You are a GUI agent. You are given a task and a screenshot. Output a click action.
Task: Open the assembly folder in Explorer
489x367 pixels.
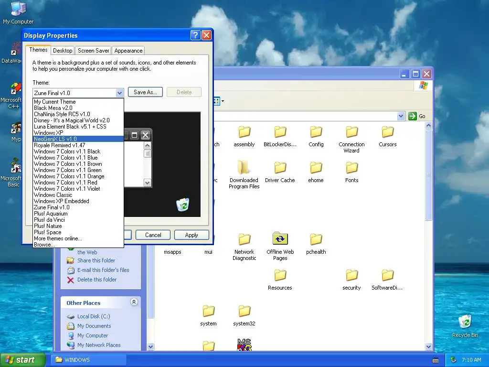pyautogui.click(x=244, y=136)
